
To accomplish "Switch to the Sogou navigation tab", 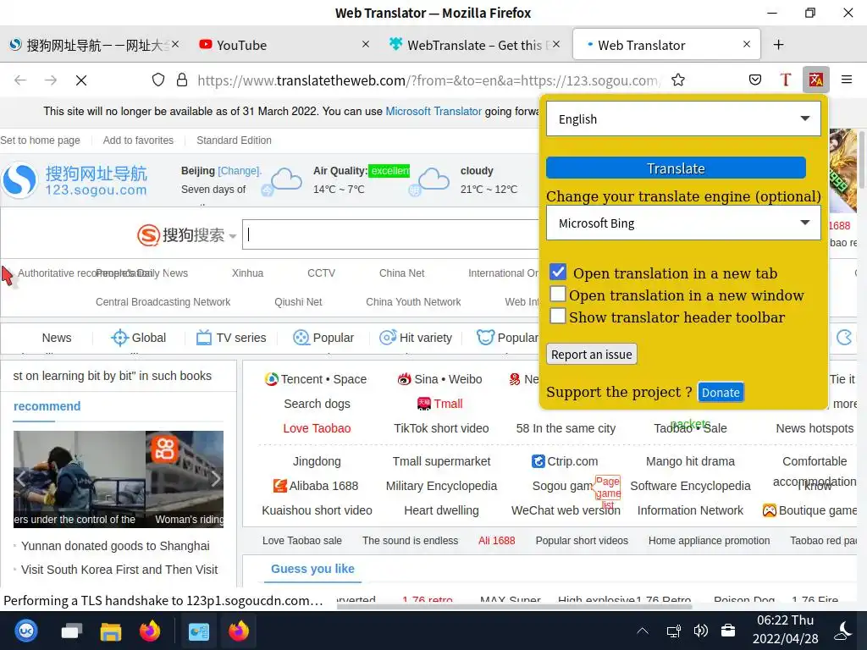I will 94,45.
